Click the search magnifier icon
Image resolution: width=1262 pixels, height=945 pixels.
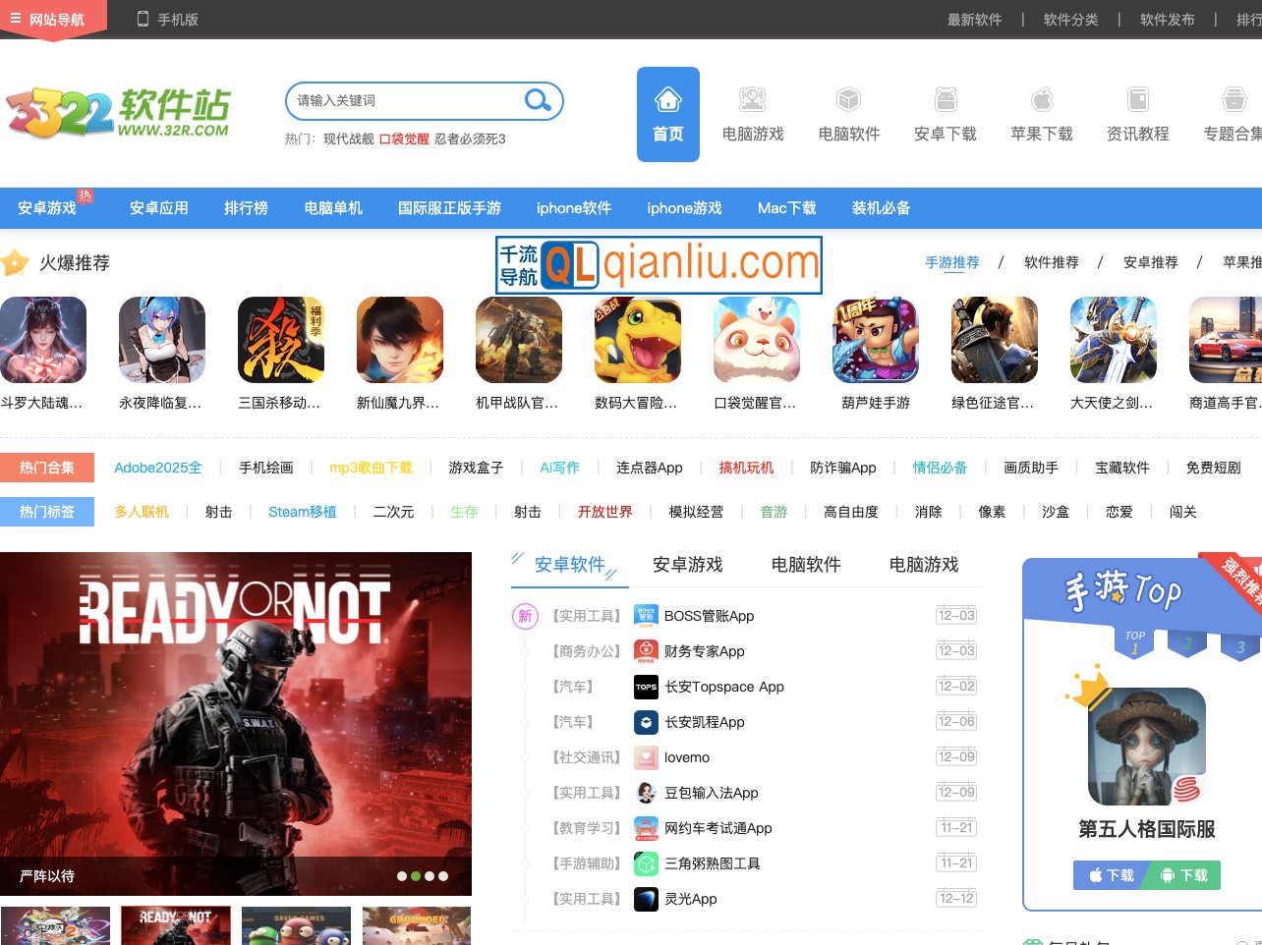coord(537,100)
